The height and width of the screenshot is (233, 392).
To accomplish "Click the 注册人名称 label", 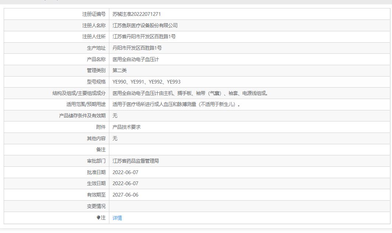I will coord(94,25).
